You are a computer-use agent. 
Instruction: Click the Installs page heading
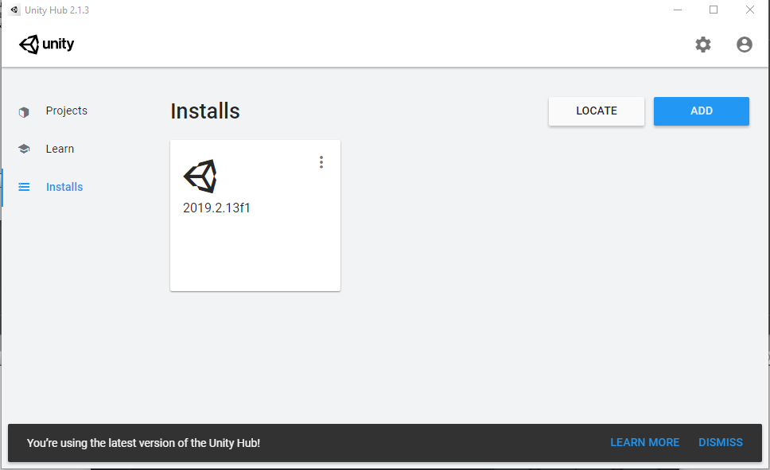[x=204, y=111]
